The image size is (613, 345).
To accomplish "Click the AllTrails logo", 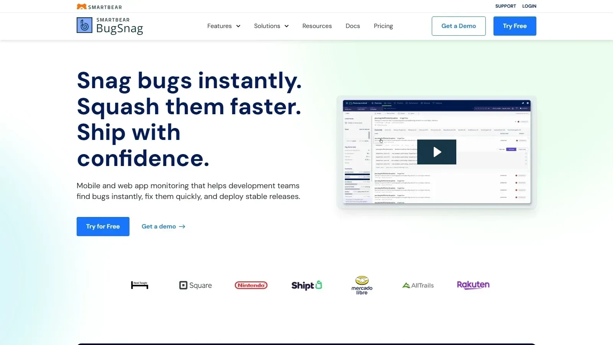I will [418, 285].
